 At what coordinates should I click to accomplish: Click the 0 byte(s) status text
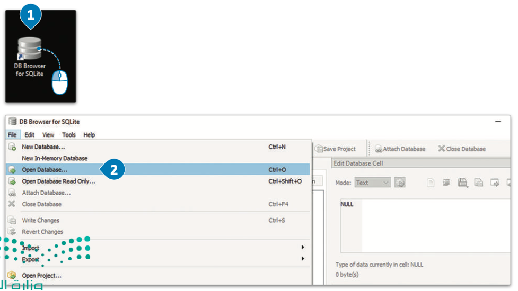[x=347, y=275]
